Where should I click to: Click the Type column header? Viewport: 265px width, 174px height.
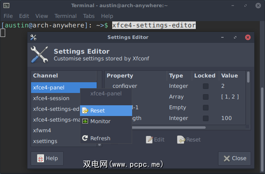tap(176, 75)
